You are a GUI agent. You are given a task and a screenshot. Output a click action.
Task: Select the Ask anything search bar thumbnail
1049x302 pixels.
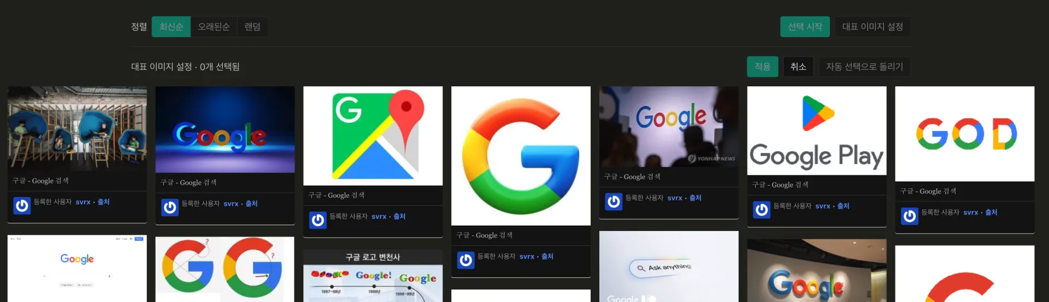click(x=669, y=267)
